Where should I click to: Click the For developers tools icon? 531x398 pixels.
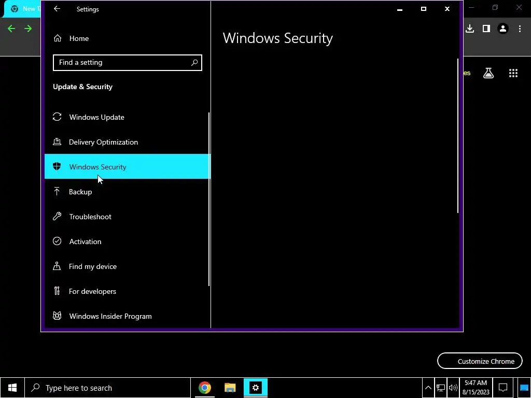click(57, 291)
